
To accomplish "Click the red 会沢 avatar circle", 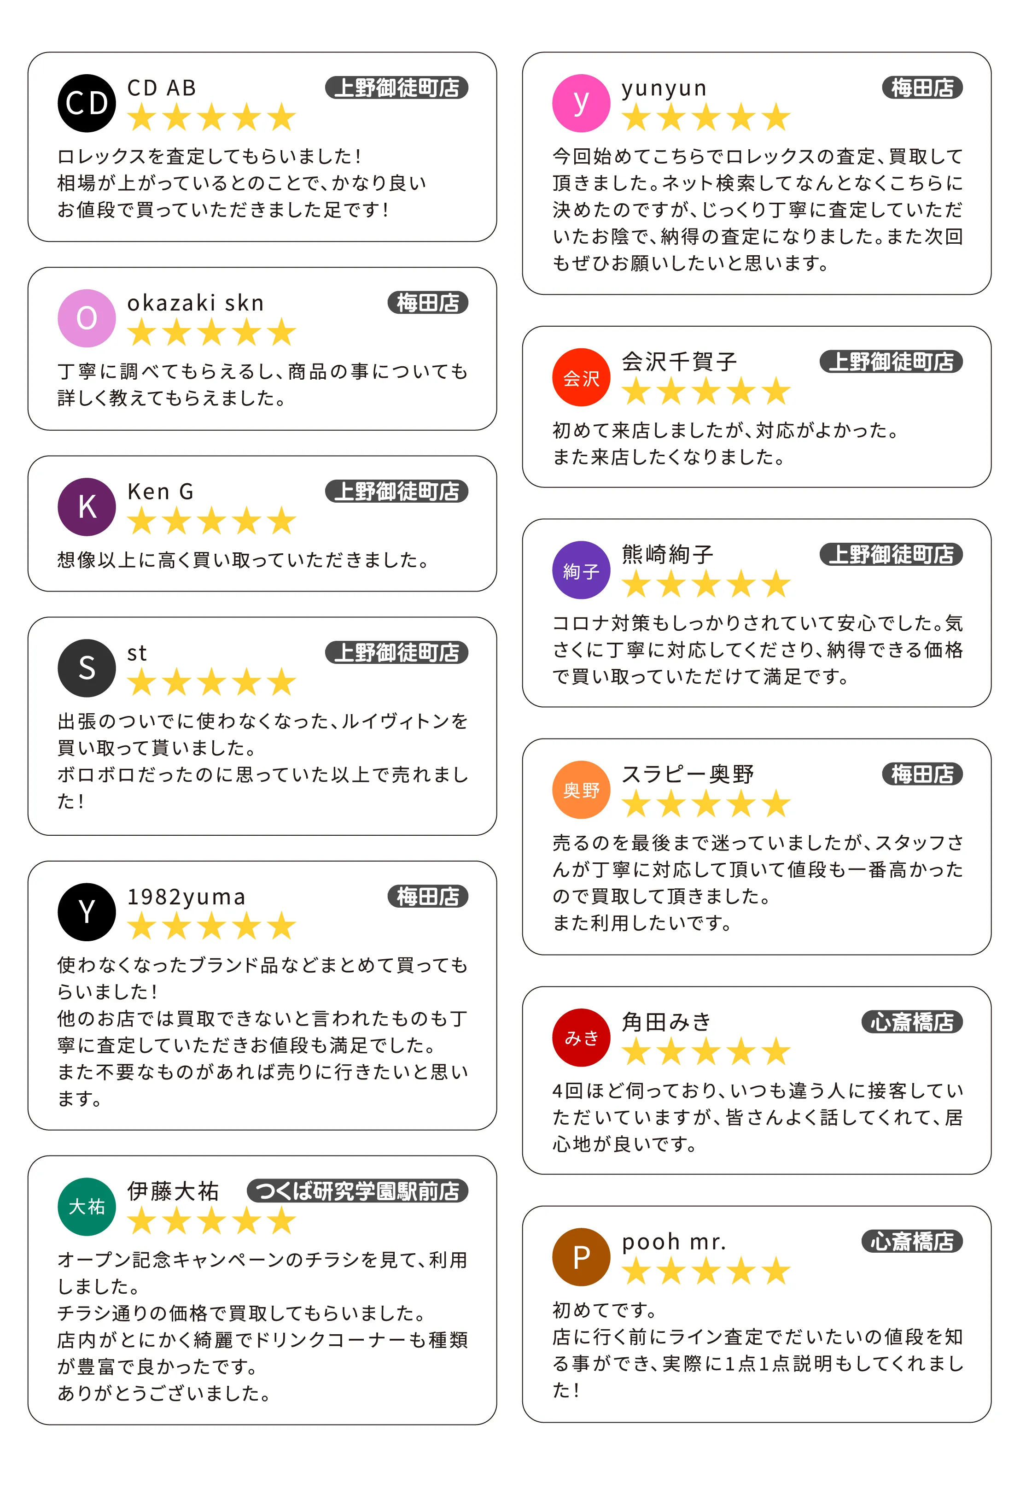I will [581, 377].
